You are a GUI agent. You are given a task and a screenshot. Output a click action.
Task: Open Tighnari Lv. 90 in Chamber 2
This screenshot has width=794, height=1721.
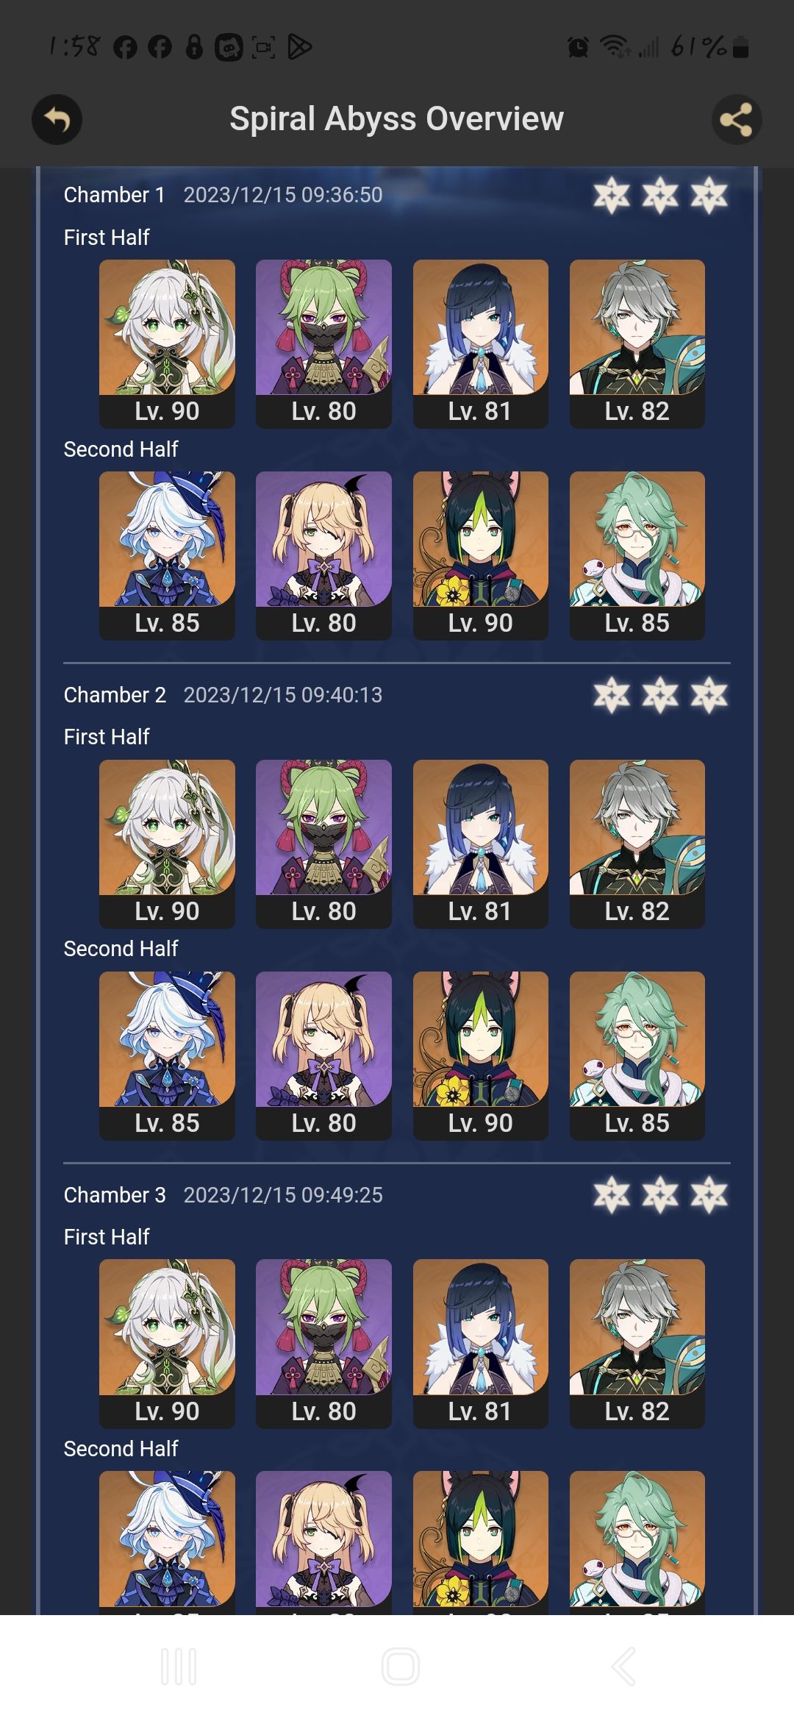tap(481, 1055)
